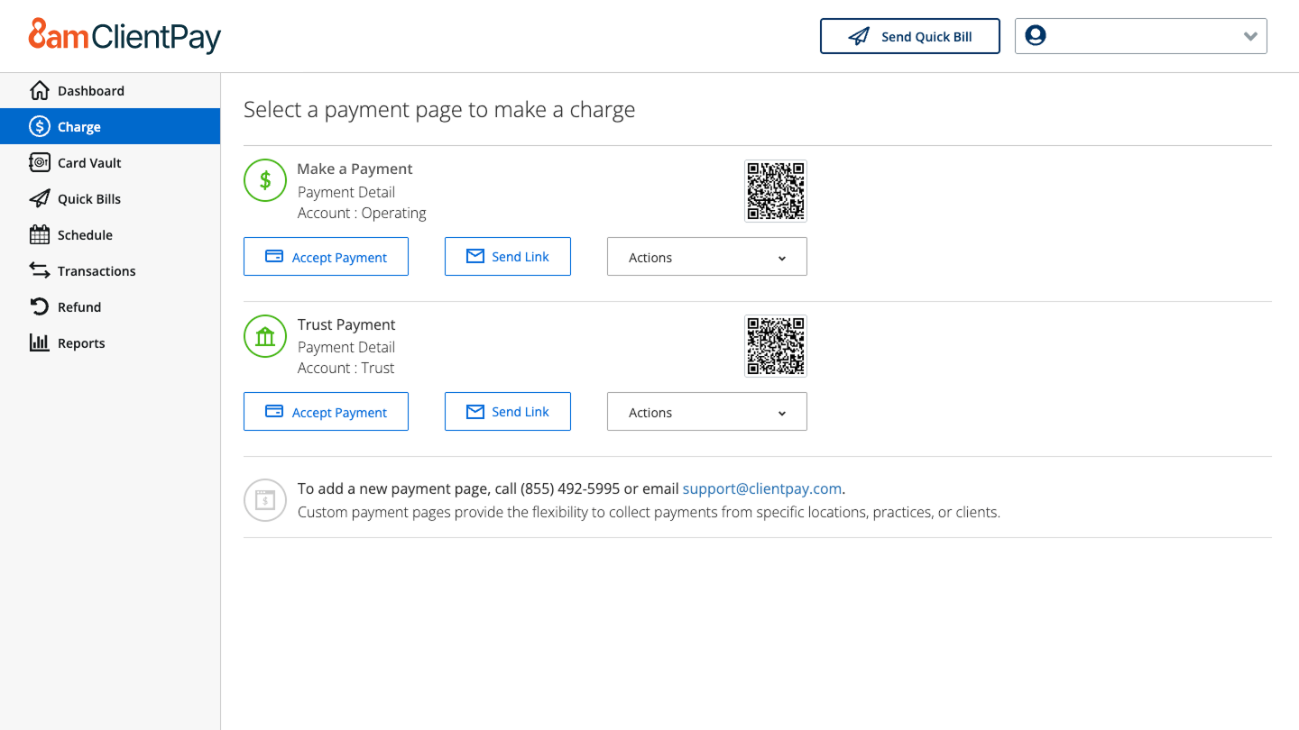
Task: Click the green bank Trust Payment icon
Action: tap(265, 337)
